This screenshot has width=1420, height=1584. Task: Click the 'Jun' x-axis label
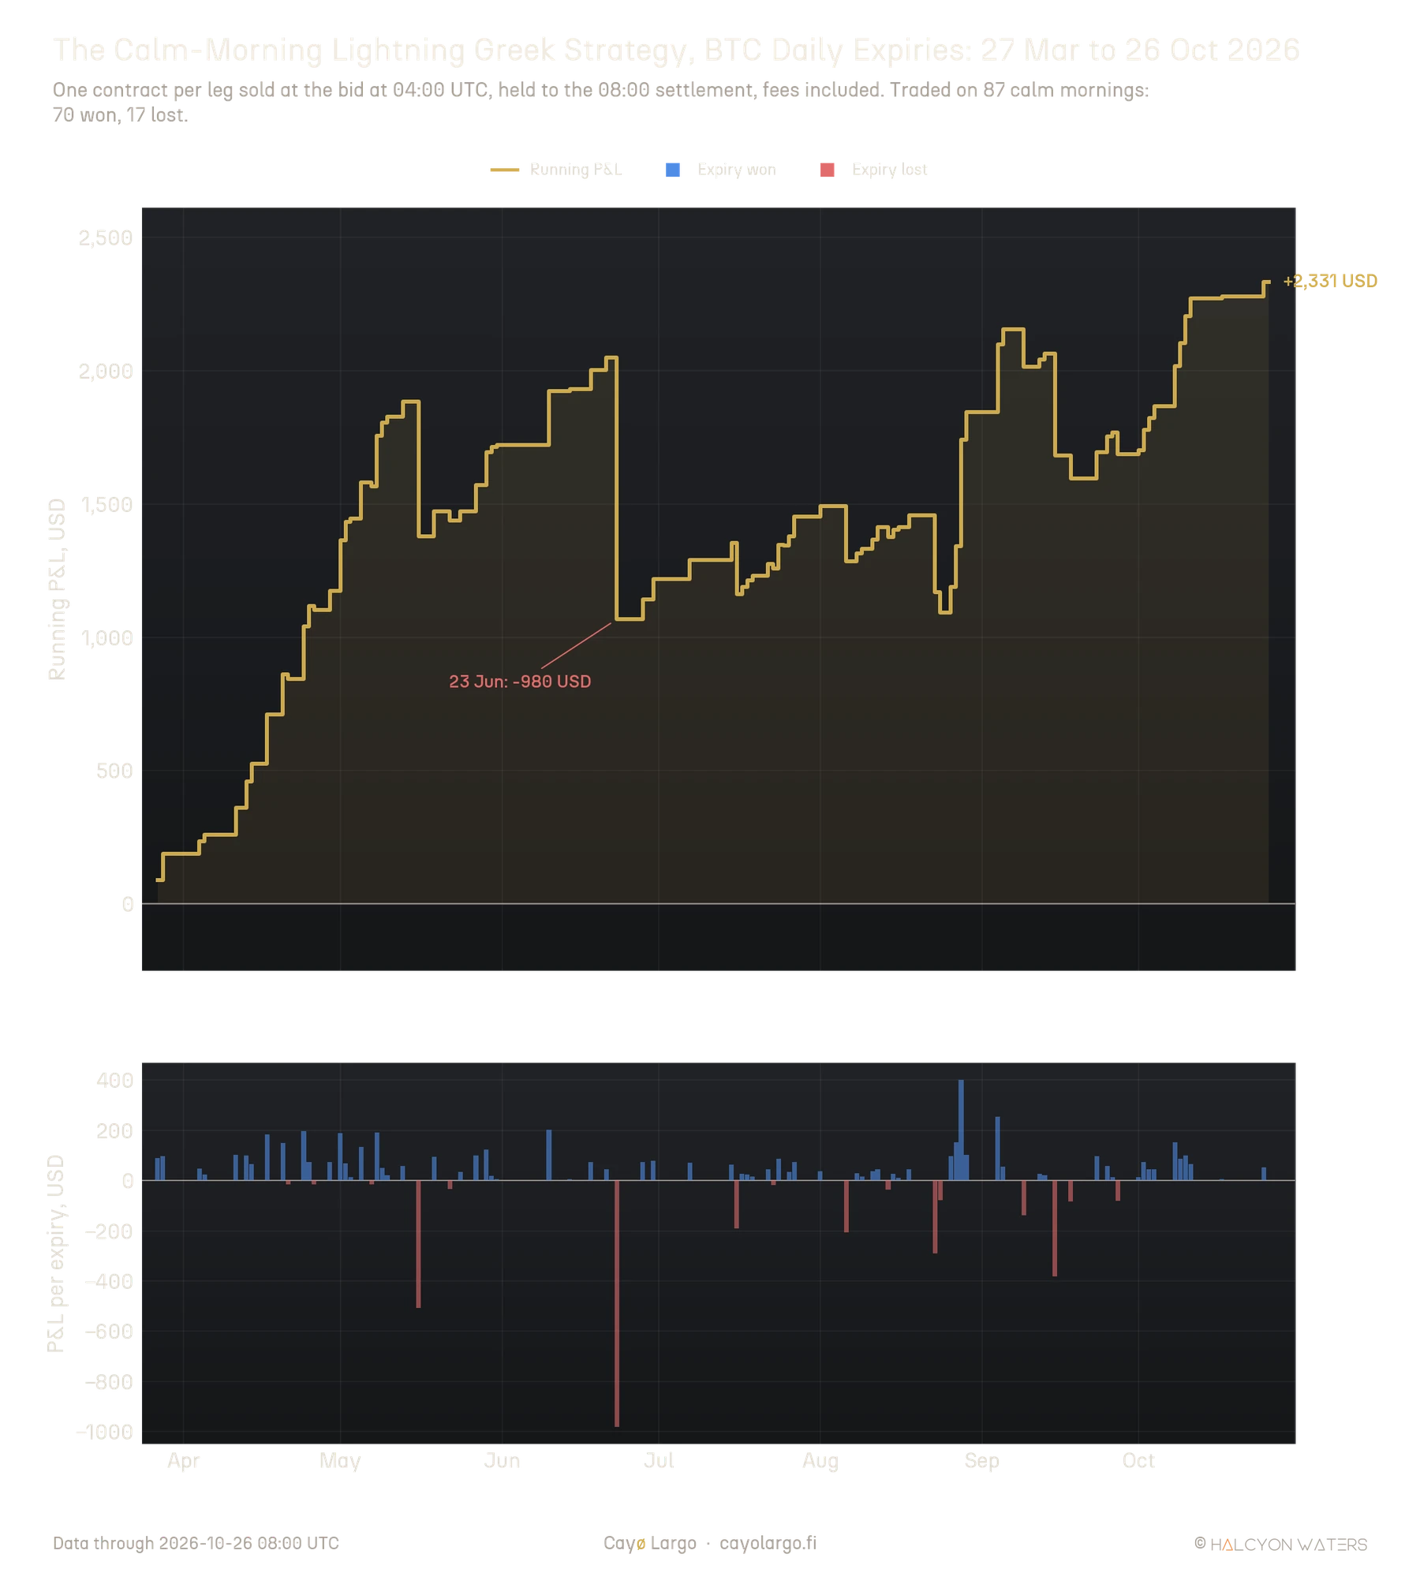pos(502,1461)
